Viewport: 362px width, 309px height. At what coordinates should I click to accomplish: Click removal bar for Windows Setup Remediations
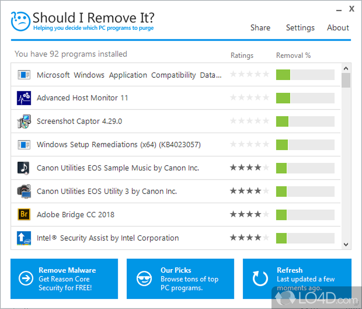[x=305, y=145]
